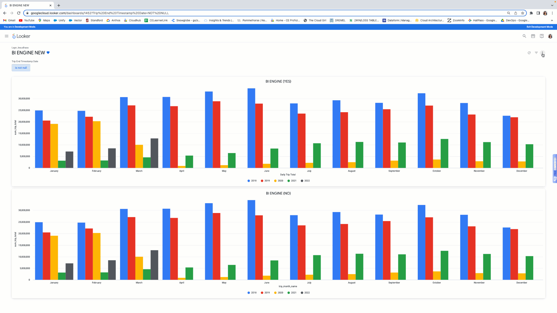Open dashboard actions three-dot menu
The image size is (557, 313).
[542, 53]
